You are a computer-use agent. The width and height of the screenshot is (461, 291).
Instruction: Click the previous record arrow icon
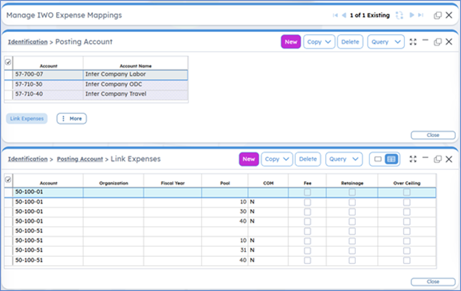(x=343, y=15)
